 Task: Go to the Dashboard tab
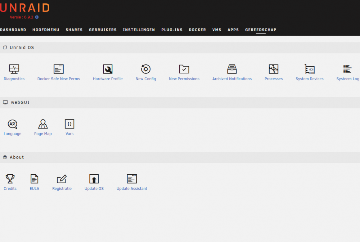pos(13,30)
